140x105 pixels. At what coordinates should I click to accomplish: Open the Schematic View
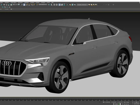click(64, 5)
